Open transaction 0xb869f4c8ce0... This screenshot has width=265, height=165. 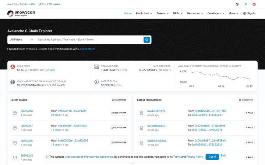158,141
